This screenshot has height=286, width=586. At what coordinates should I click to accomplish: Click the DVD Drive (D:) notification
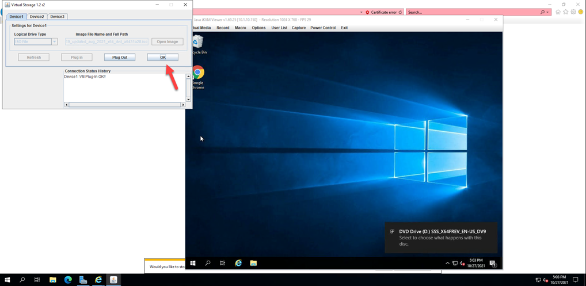pyautogui.click(x=440, y=237)
